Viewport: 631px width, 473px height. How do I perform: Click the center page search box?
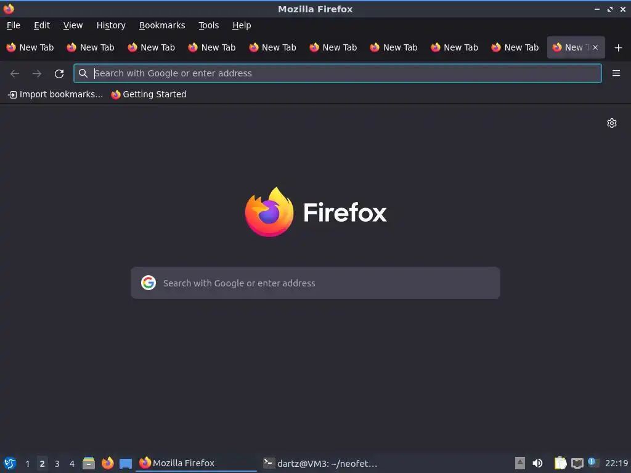click(x=315, y=283)
